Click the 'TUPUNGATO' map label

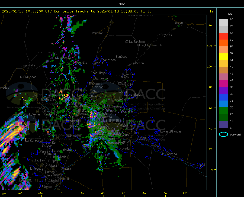[48, 154]
